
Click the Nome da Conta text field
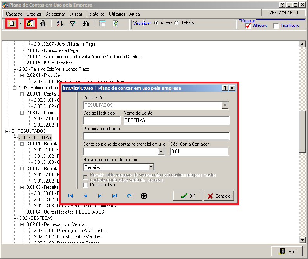176,121
